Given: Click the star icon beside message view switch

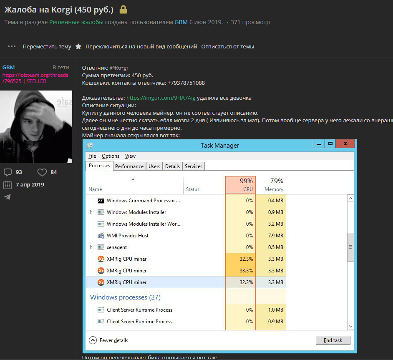Looking at the screenshot, I should pyautogui.click(x=79, y=47).
